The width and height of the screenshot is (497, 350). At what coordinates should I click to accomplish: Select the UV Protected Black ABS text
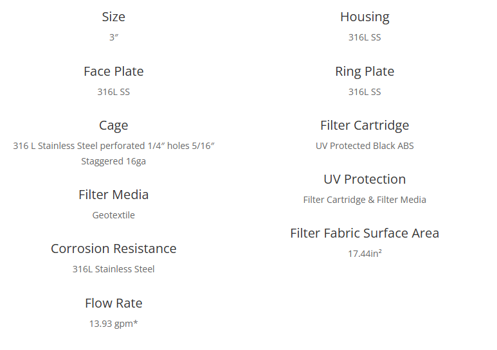click(x=365, y=146)
